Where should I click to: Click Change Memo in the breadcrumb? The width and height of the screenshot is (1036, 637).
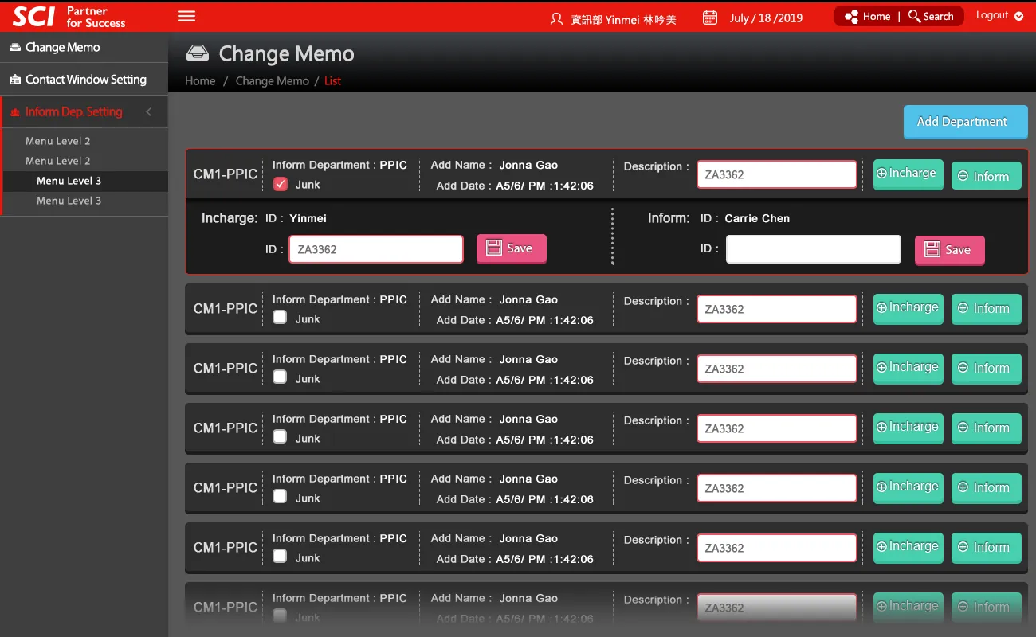click(x=272, y=81)
